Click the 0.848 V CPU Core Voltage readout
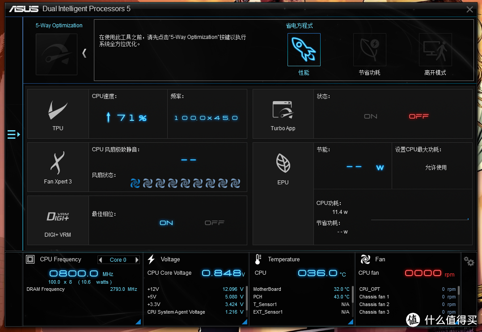This screenshot has width=482, height=332. (224, 273)
